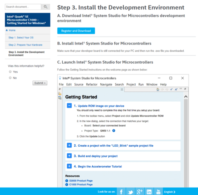Screen dimensions: 198x195
Task: Click the welcome tab close icon
Action: [x=122, y=89]
